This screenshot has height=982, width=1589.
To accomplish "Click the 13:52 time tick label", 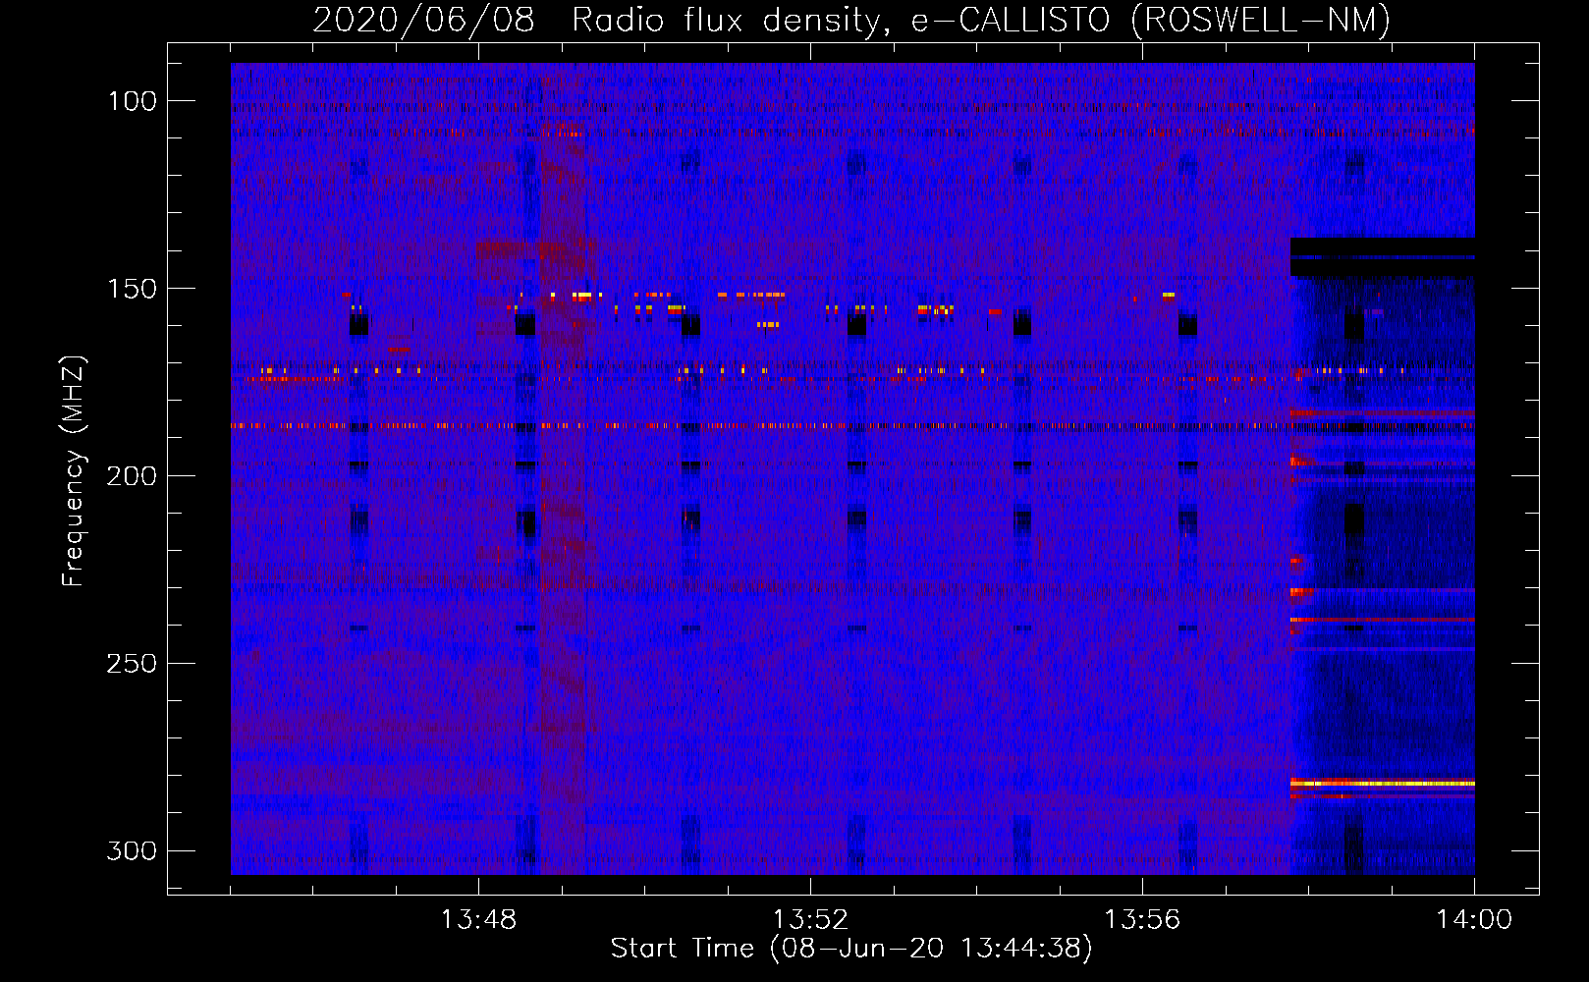I will pyautogui.click(x=810, y=920).
